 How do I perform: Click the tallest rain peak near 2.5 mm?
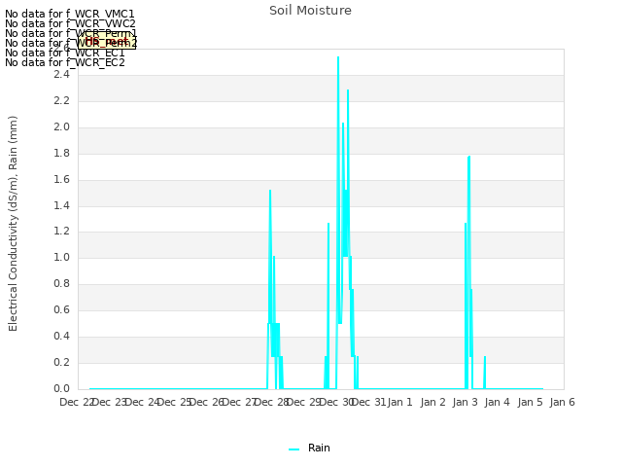tap(338, 58)
